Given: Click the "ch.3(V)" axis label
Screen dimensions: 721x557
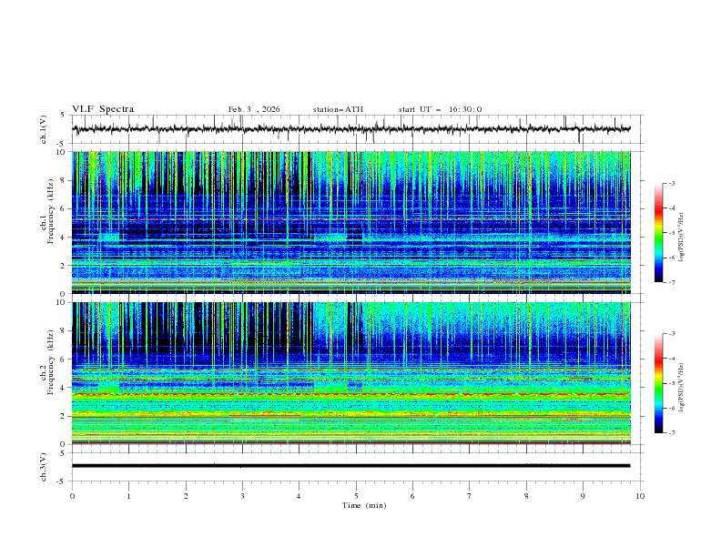Looking at the screenshot, I should [44, 467].
